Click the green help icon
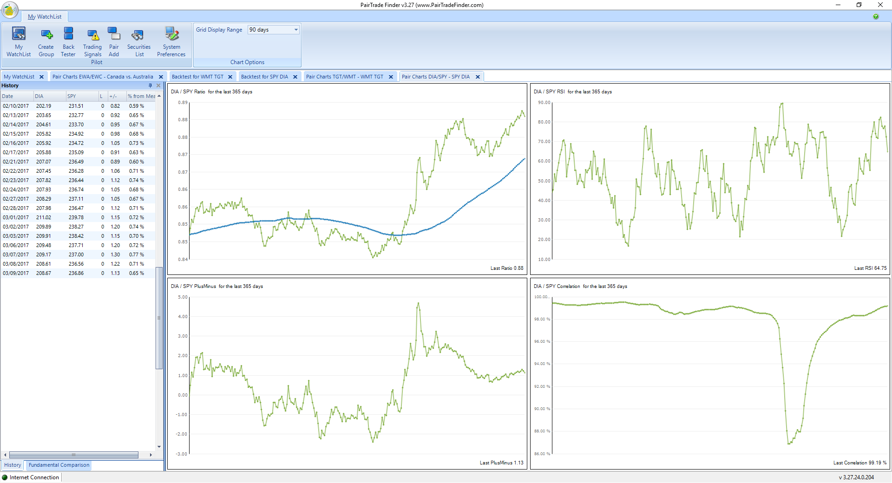 [876, 17]
